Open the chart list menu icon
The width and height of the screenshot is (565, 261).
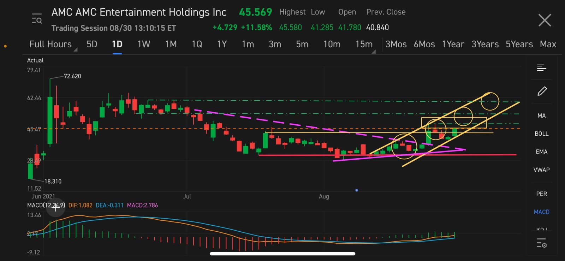541,68
